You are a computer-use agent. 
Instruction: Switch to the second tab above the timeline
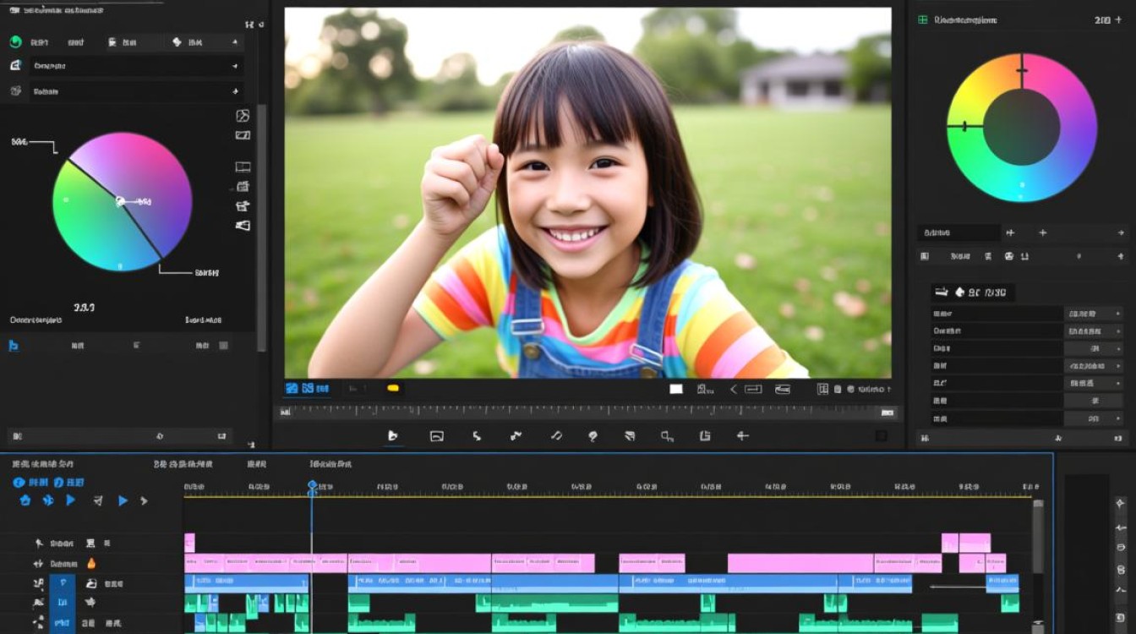point(183,464)
